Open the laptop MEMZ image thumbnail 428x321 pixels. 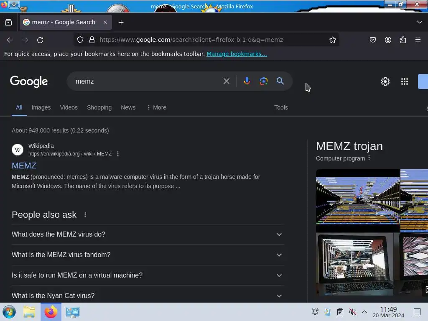(354, 264)
